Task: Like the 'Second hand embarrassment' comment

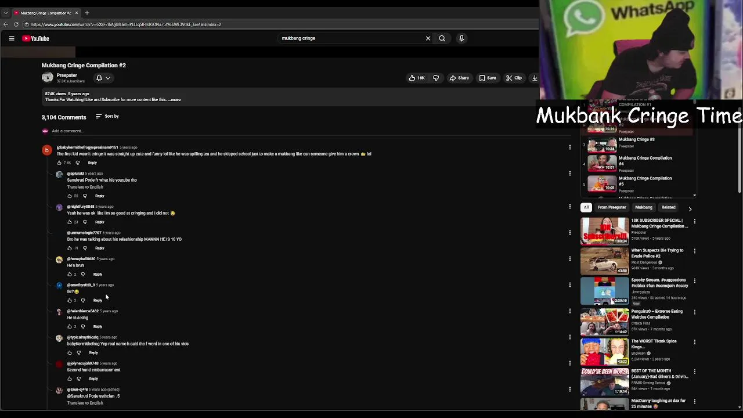Action: (70, 379)
